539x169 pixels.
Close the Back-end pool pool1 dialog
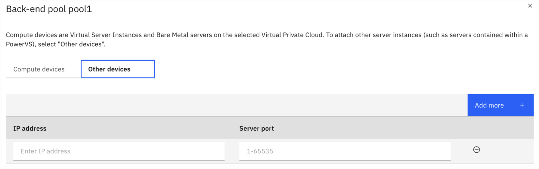click(530, 6)
